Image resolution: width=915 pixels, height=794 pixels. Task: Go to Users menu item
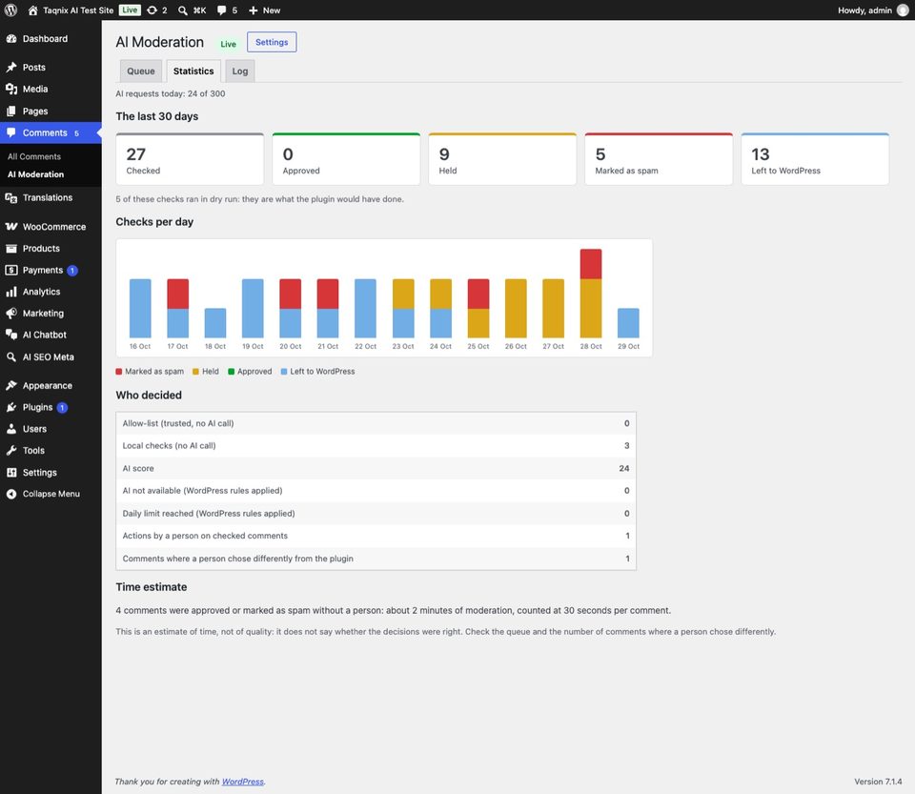click(51, 429)
